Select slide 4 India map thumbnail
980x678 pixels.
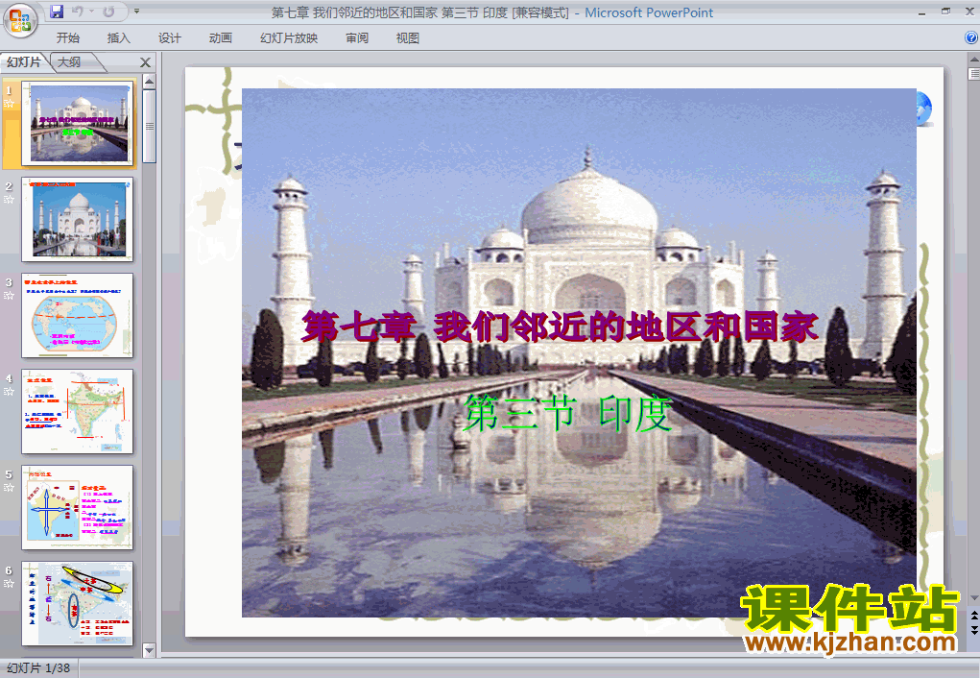[78, 412]
